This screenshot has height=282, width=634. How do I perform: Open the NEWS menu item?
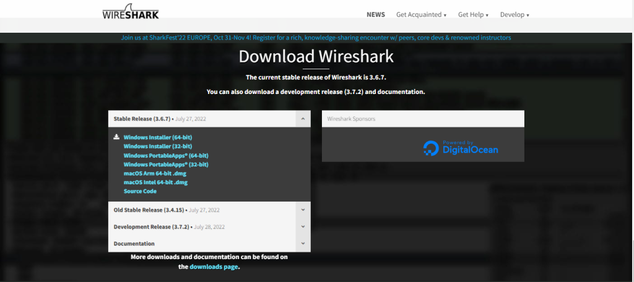pos(376,15)
